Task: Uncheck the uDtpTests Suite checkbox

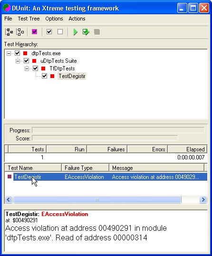Action: [27, 61]
